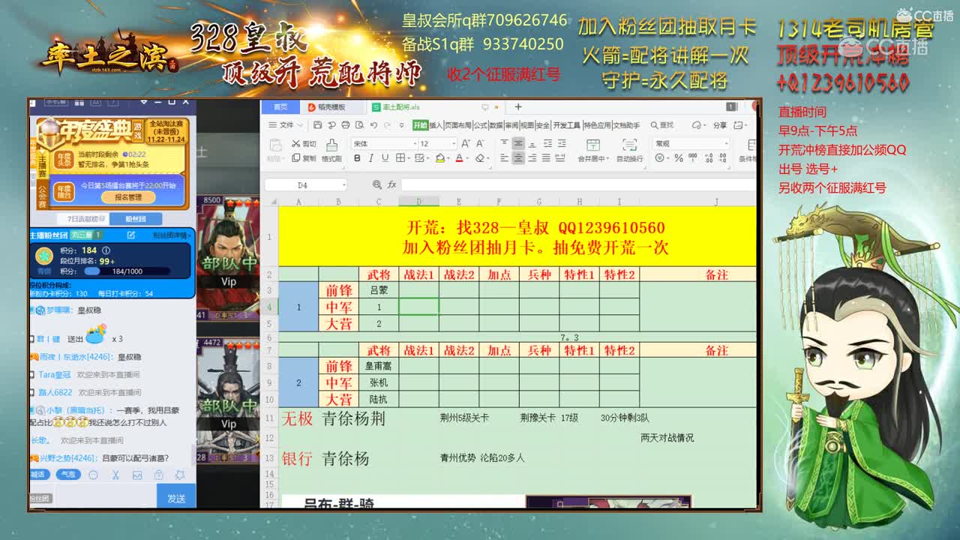960x540 pixels.
Task: Click the 分享 share button
Action: (x=720, y=125)
